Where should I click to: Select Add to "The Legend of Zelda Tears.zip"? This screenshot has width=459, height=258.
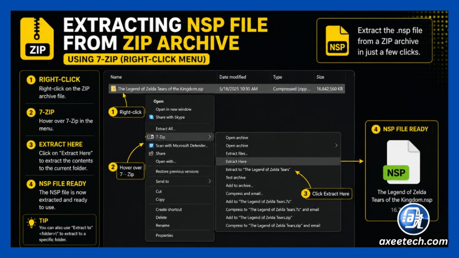259,217
